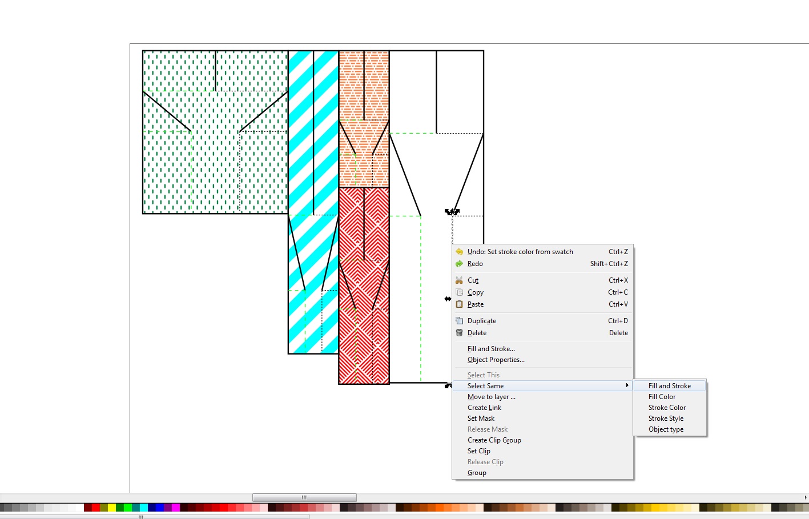Pick the bright blue palette swatch
This screenshot has height=519, width=809.
[160, 508]
